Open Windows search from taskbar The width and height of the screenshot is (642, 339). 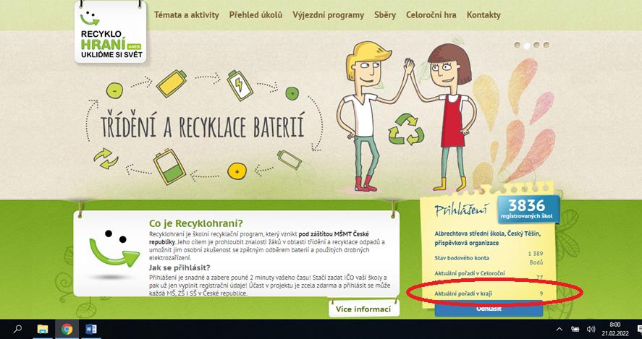[17, 329]
